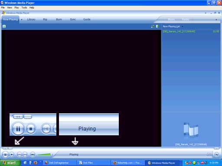Click the video filmstrip thumbnail
Viewport: 222px width, 166px height.
[x=191, y=131]
